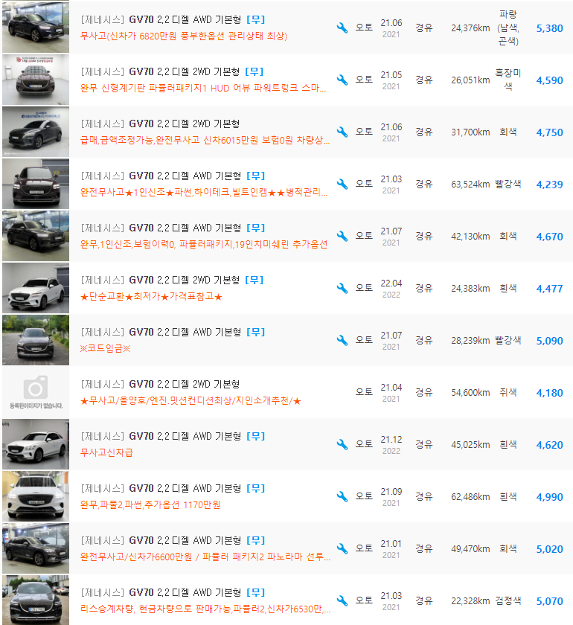Image resolution: width=573 pixels, height=625 pixels.
Task: Click the wrench icon on the 24,376km listing
Action: click(x=342, y=28)
